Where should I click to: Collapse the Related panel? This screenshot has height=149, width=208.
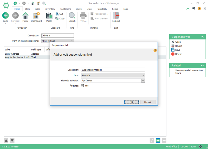pyautogui.click(x=202, y=66)
